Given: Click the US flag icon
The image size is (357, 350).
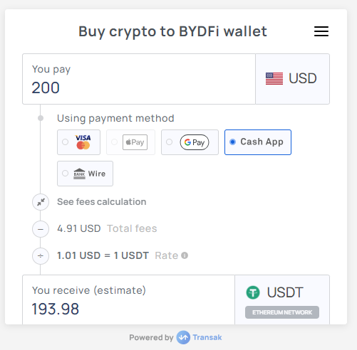Looking at the screenshot, I should coord(274,78).
